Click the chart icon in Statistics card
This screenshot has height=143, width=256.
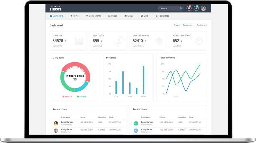pyautogui.click(x=79, y=41)
